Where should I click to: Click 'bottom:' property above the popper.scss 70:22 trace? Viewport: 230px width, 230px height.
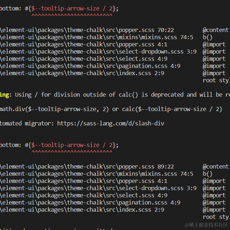point(10,8)
